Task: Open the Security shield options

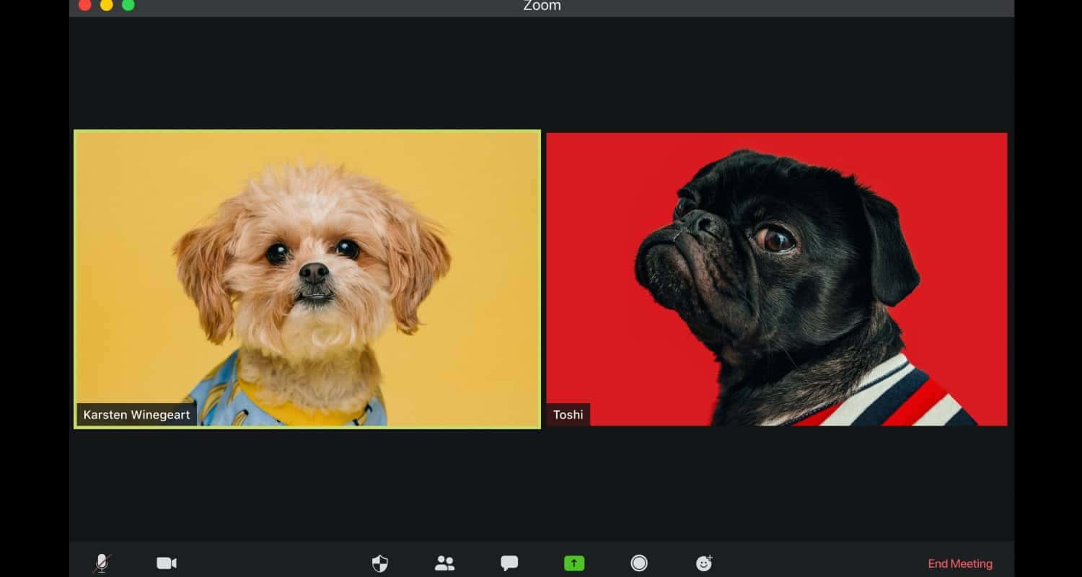Action: pos(379,563)
